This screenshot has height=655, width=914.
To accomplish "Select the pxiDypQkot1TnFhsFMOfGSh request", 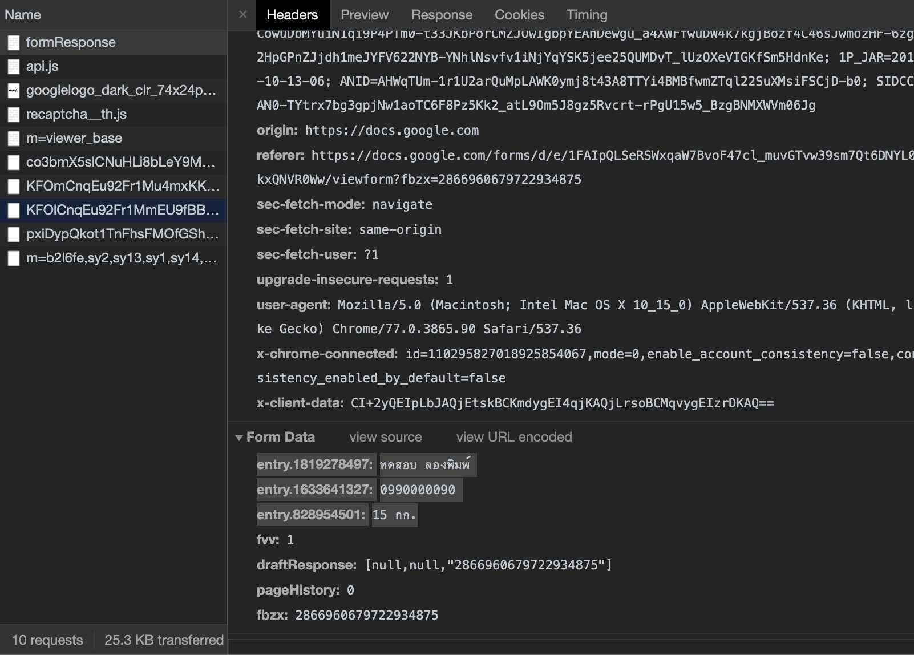I will (x=114, y=234).
